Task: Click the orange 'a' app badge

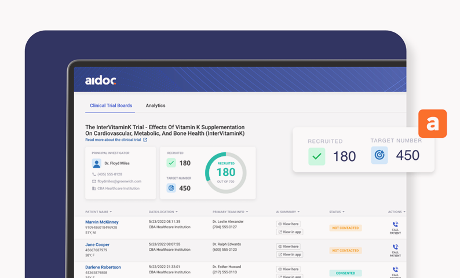Action: pyautogui.click(x=432, y=123)
